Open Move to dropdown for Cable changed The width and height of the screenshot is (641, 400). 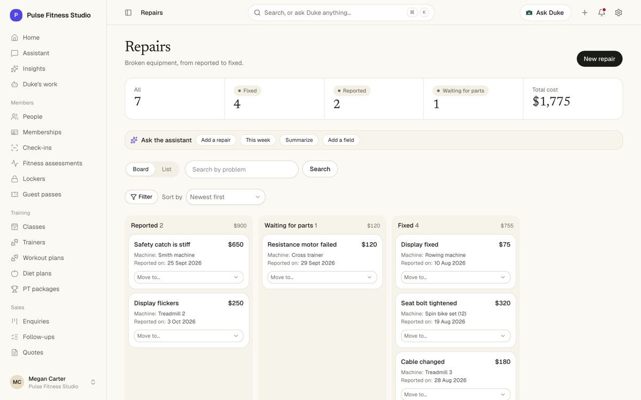click(456, 394)
